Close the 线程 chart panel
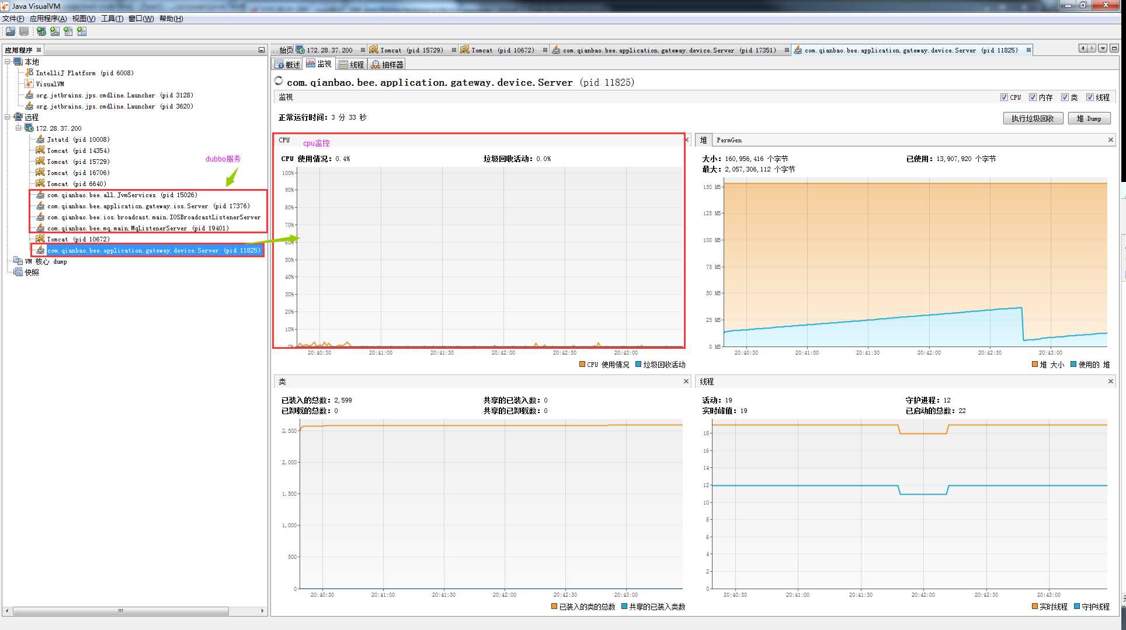The height and width of the screenshot is (630, 1126). 1110,381
